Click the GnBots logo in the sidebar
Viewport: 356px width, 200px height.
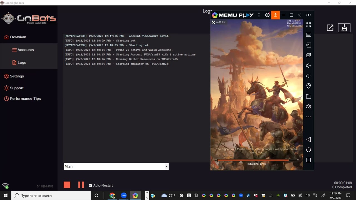(29, 19)
